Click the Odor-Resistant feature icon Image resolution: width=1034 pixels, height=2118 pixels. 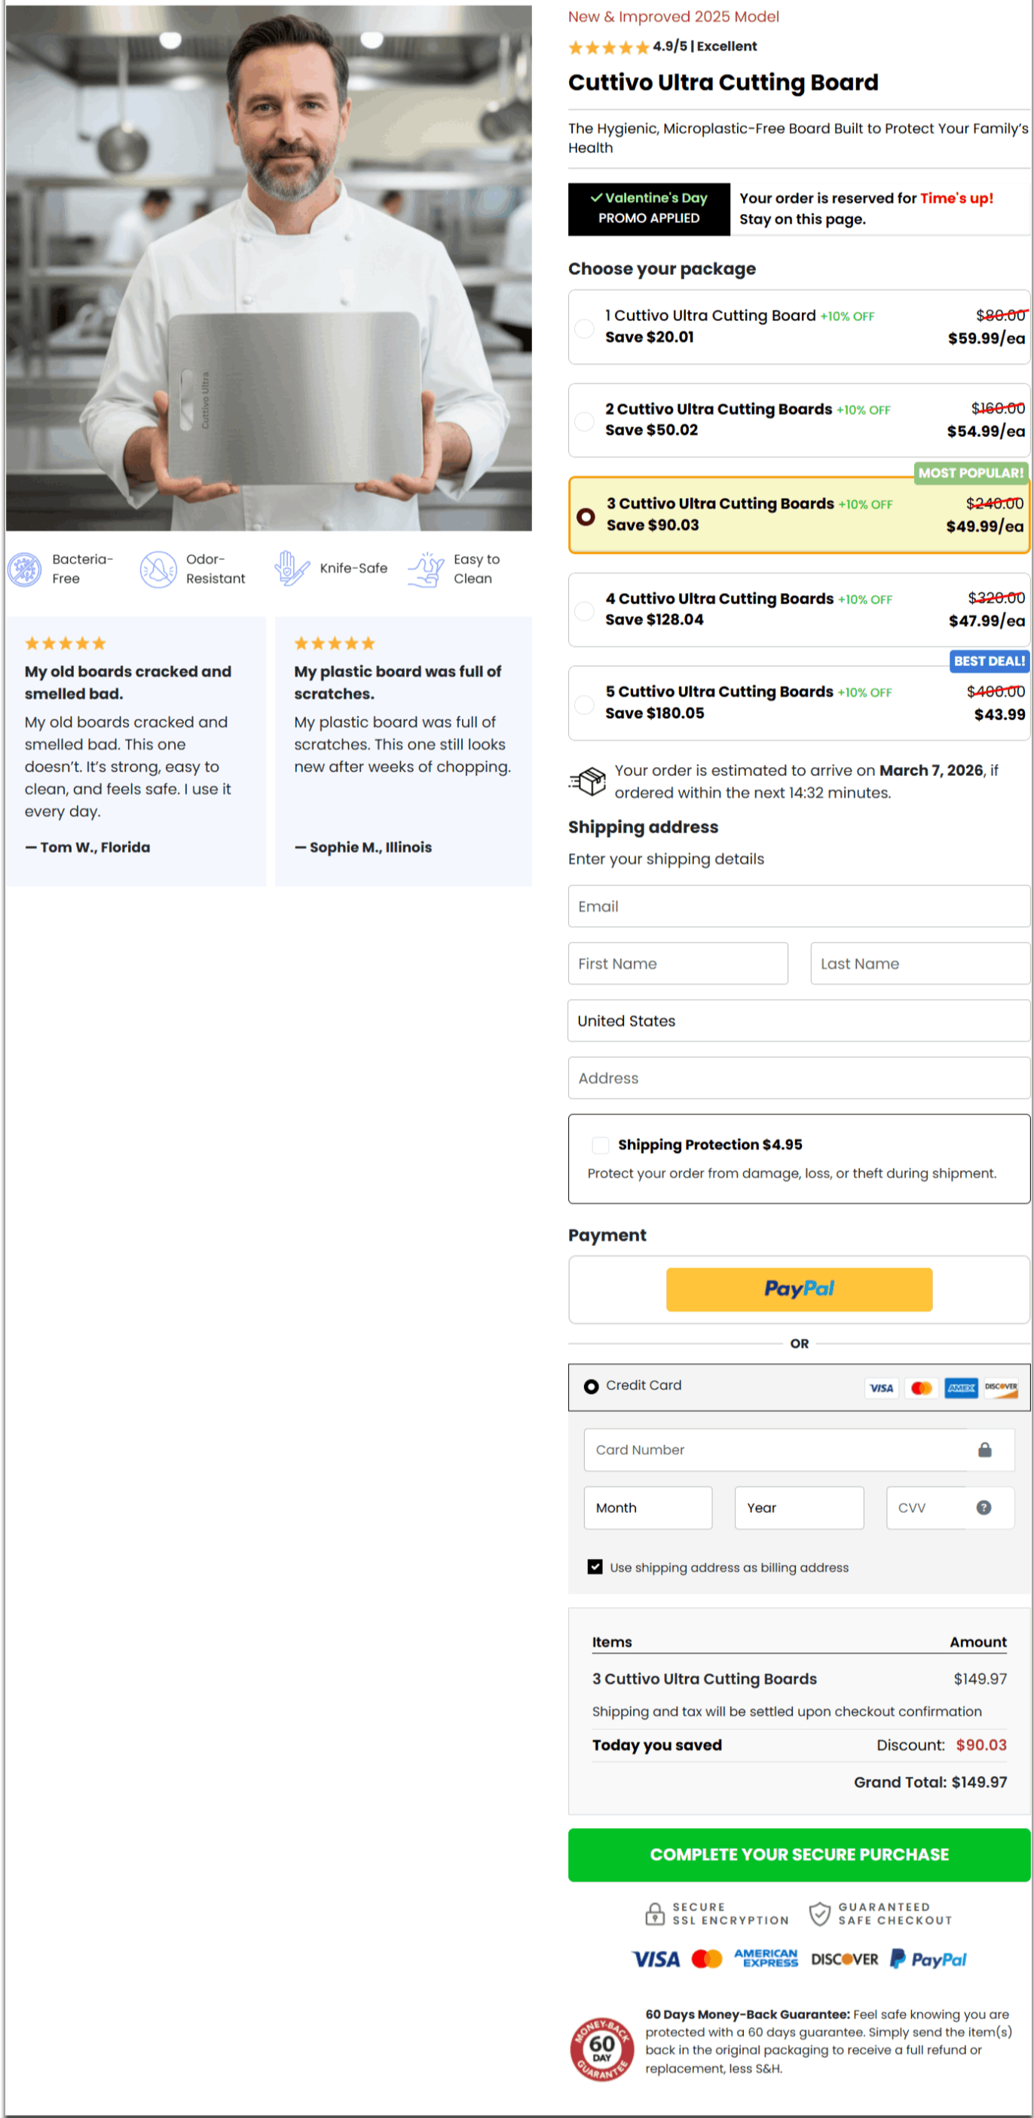(158, 569)
